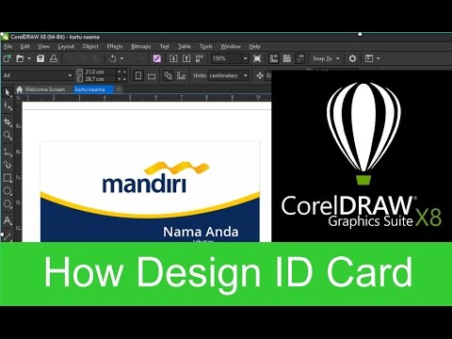
Task: Click the Publish to PDF icon
Action: pos(200,58)
